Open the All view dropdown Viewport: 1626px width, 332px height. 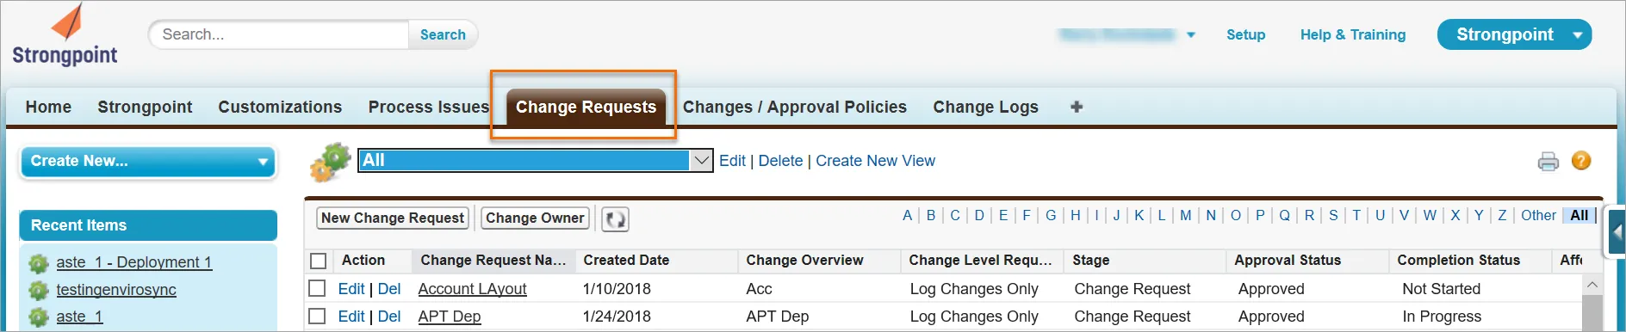pyautogui.click(x=535, y=161)
